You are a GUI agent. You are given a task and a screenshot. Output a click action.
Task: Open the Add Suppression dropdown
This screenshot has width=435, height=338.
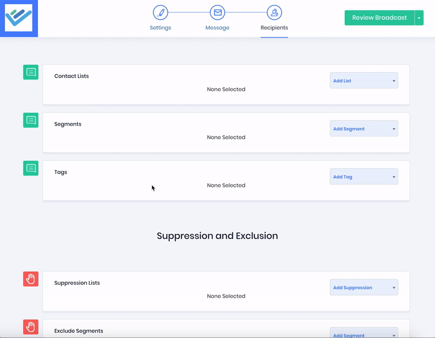(364, 287)
